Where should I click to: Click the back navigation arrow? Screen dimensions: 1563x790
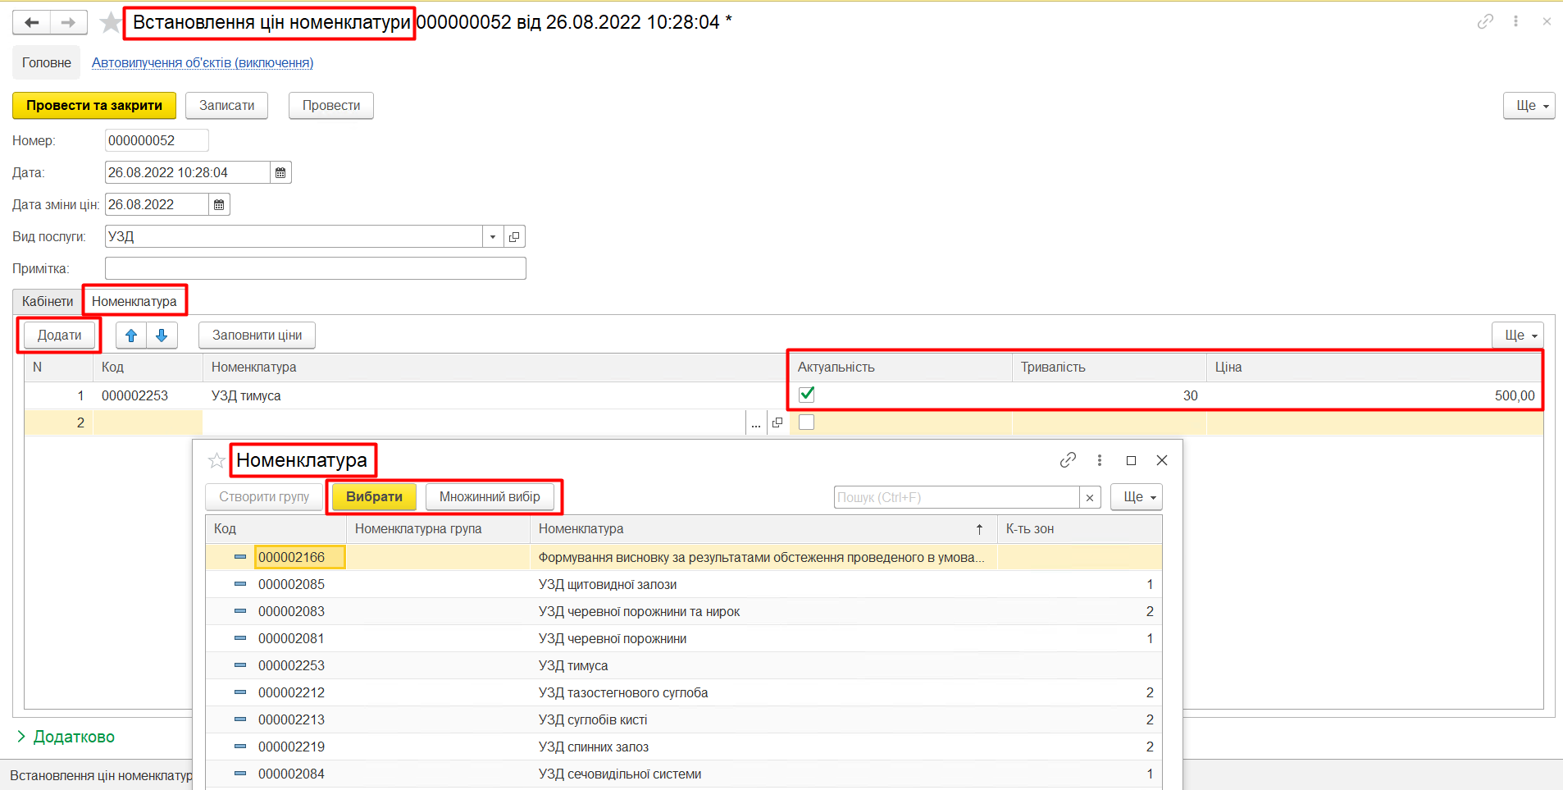[x=31, y=22]
